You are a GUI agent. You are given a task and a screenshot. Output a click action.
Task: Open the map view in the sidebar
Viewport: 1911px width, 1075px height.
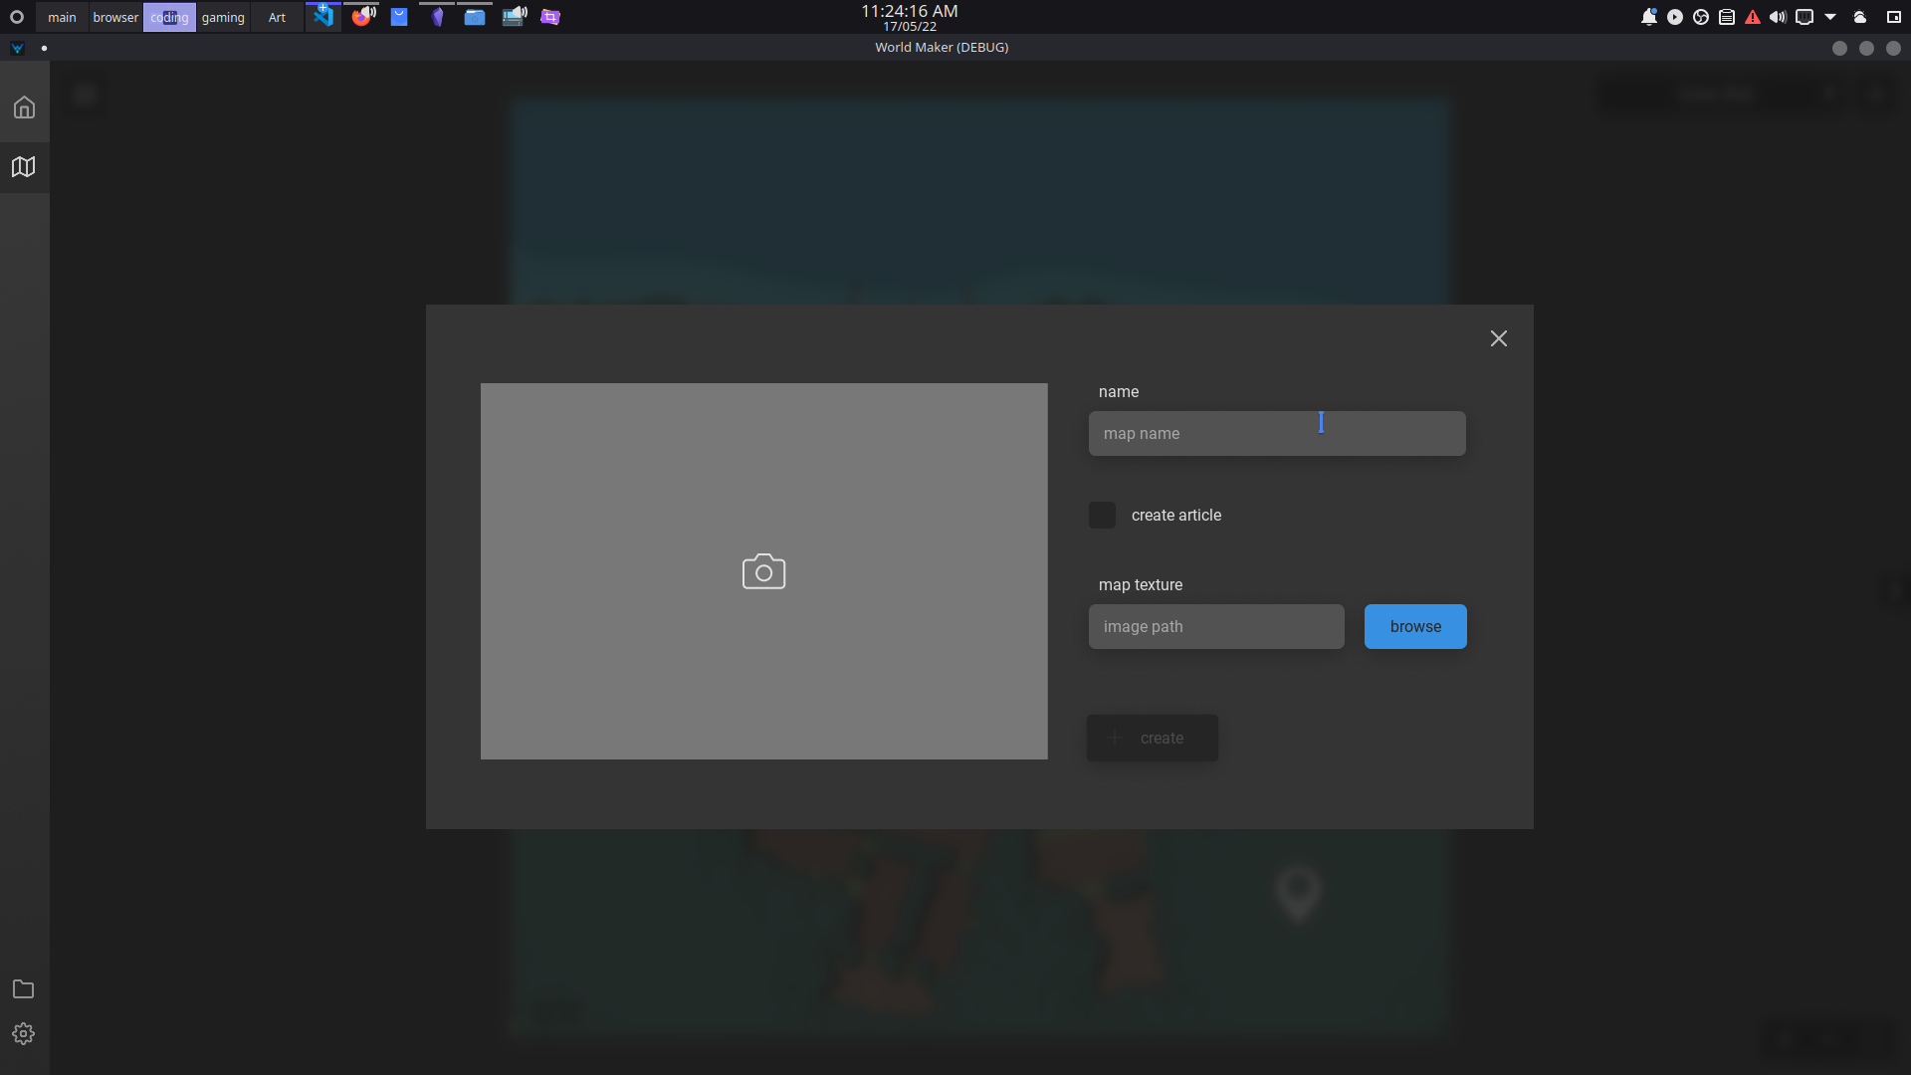[x=23, y=166]
